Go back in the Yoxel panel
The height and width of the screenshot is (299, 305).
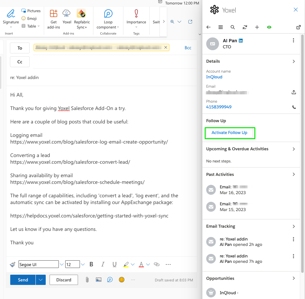tap(208, 27)
